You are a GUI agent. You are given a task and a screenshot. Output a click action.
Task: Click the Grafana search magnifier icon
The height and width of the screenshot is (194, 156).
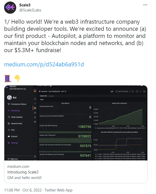tap(35, 99)
